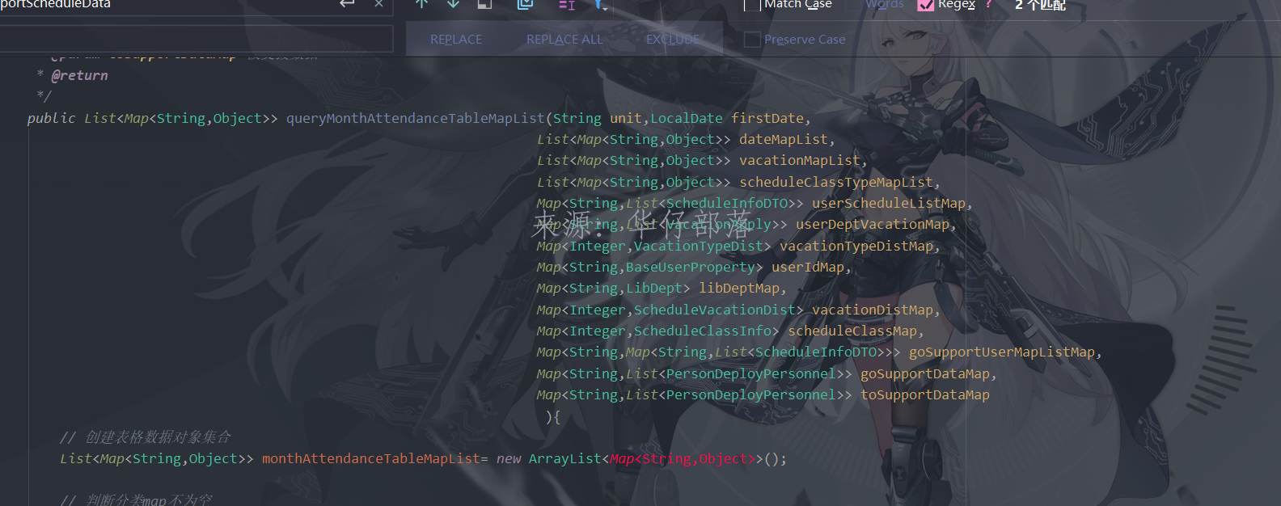Viewport: 1281px width, 506px height.
Task: Go to previous occurrence with up arrow
Action: coord(421,4)
